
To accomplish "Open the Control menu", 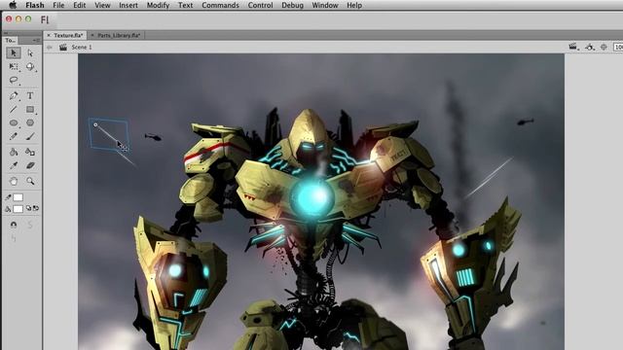I will 260,5.
